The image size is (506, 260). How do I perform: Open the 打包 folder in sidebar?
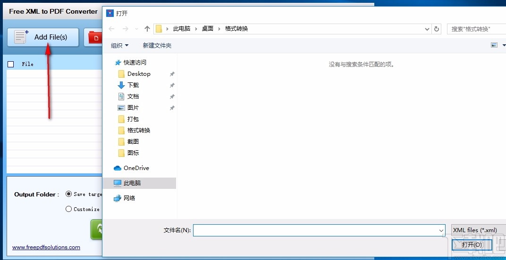[133, 119]
